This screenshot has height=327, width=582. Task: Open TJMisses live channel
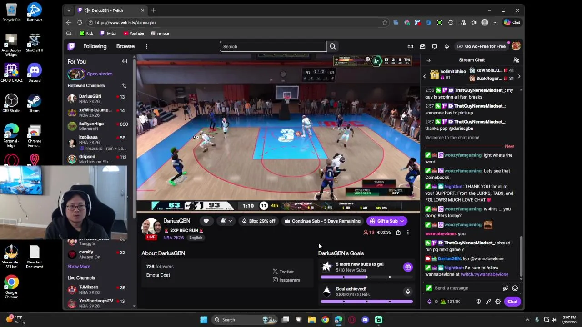tap(98, 290)
